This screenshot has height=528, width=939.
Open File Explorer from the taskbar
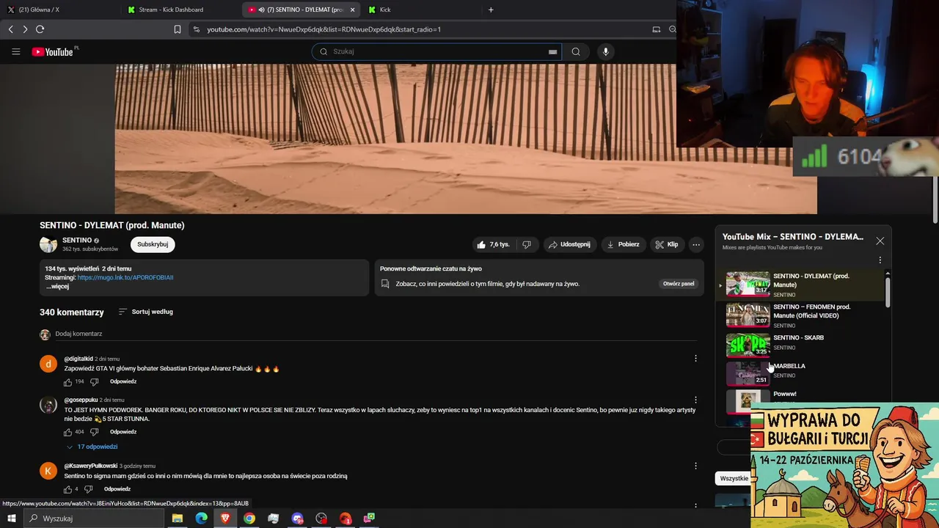177,518
